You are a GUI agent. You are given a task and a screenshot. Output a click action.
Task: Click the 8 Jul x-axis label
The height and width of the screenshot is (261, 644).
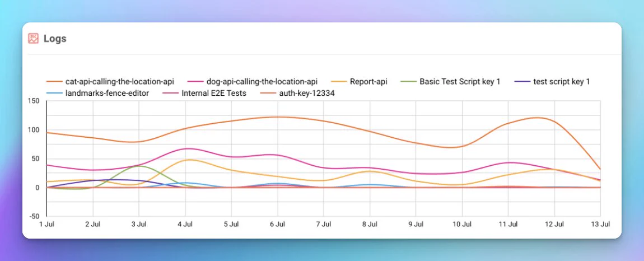[370, 225]
